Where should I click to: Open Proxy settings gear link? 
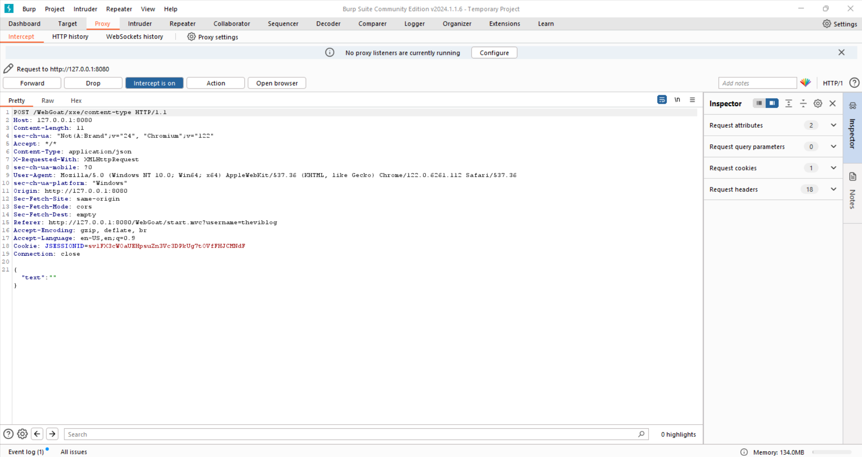coord(213,37)
